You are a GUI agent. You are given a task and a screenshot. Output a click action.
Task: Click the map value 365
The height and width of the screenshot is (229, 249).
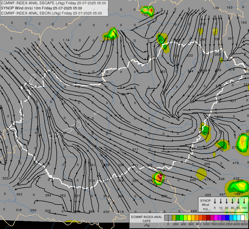pos(150,165)
